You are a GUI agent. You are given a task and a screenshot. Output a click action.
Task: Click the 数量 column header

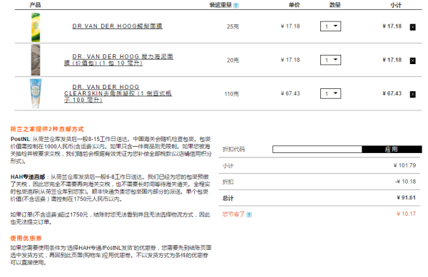(335, 5)
